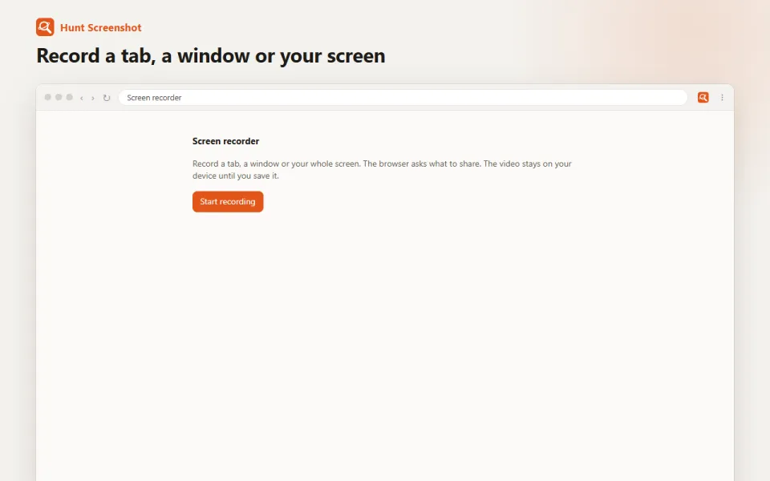770x481 pixels.
Task: Open the Hunt Screenshot extension icon in toolbar
Action: 703,97
